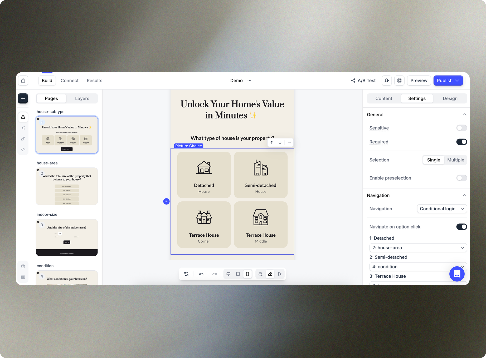Open the Settings tab in right panel
The image size is (486, 358).
pos(417,98)
